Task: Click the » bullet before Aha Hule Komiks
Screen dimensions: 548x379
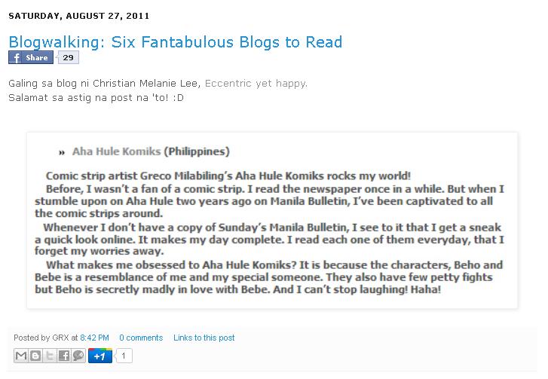Action: (x=62, y=152)
